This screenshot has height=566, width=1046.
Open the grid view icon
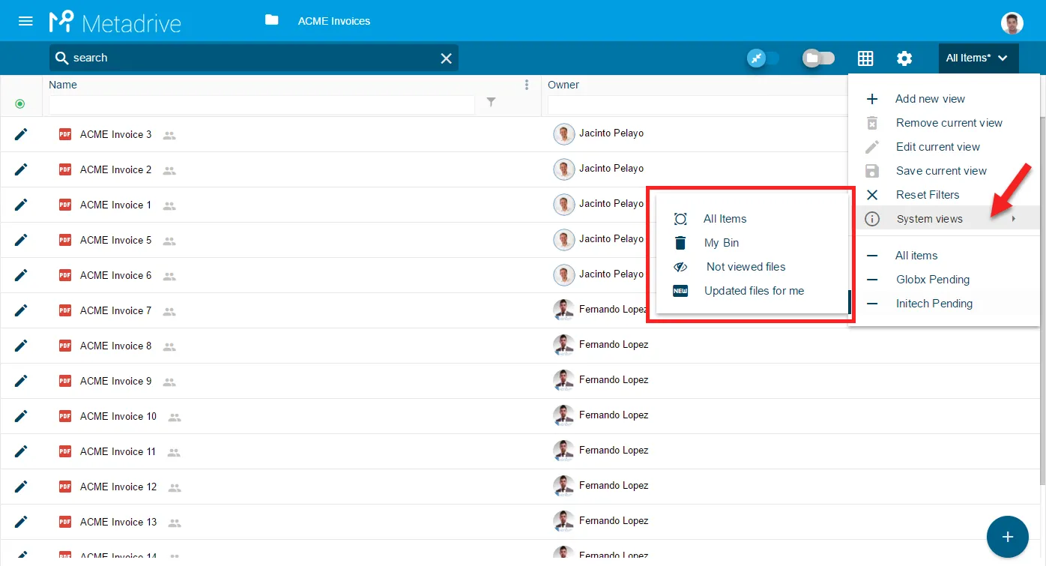click(865, 58)
